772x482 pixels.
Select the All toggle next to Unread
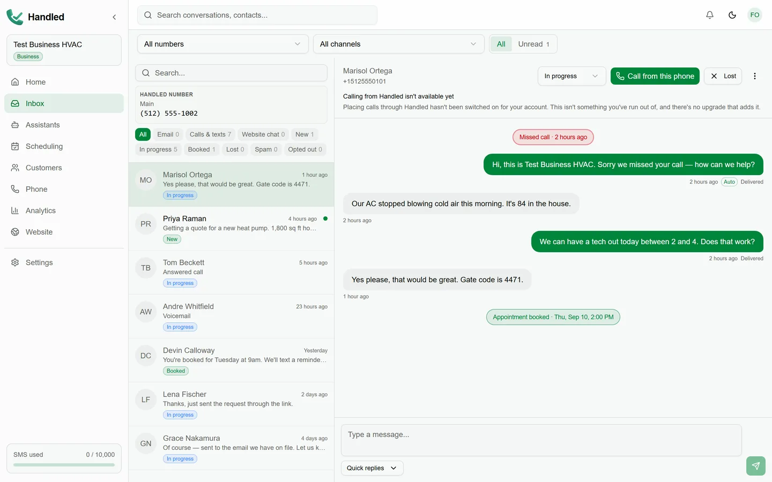coord(501,44)
